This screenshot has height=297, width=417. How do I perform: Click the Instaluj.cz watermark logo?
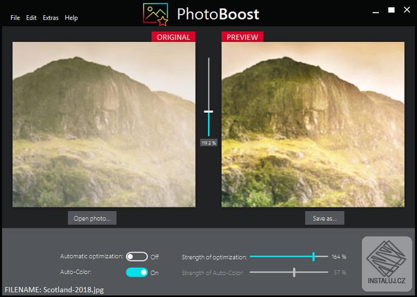[387, 264]
